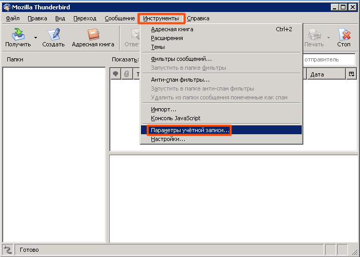Choose Импорт… menu entry

[x=221, y=110]
